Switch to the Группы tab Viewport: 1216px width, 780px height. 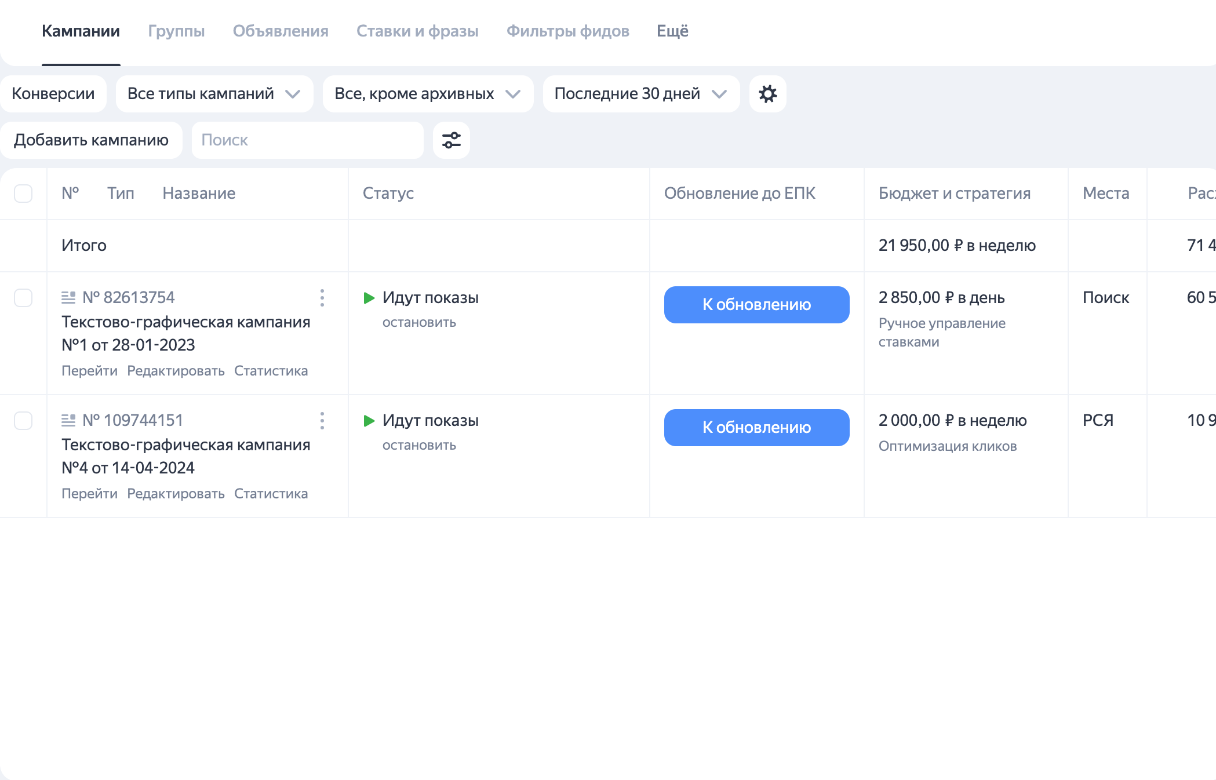[x=176, y=31]
